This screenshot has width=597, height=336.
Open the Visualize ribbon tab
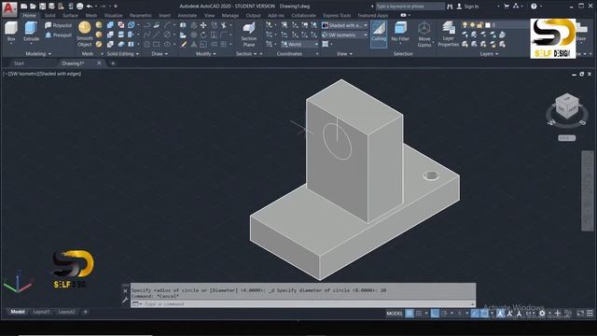[114, 16]
